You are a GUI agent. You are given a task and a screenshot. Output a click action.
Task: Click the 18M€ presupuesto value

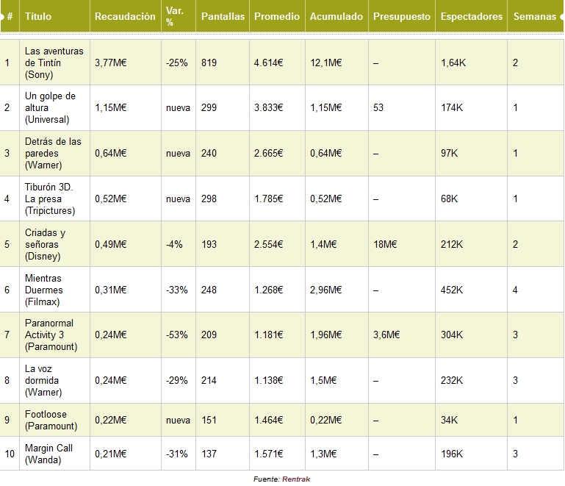385,244
